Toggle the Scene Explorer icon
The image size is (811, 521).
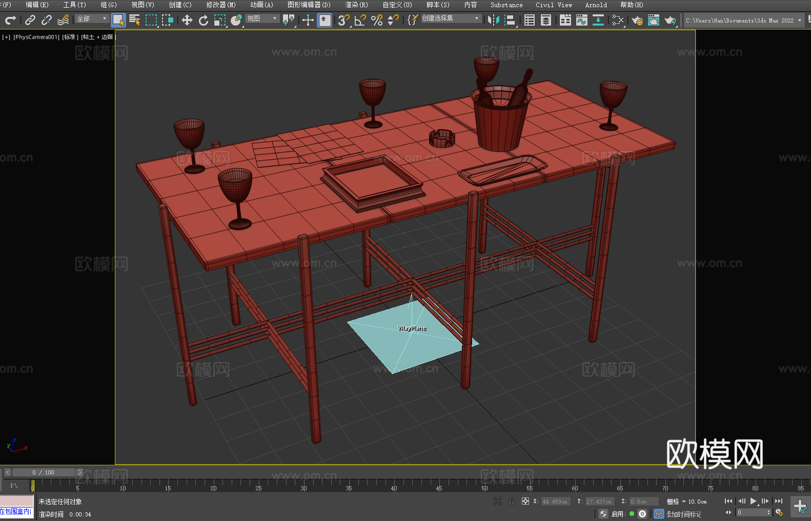point(530,20)
